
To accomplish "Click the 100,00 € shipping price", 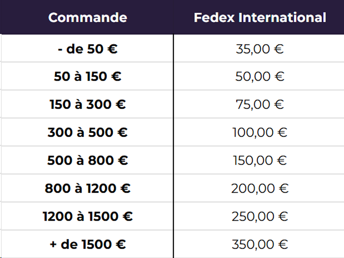I will click(x=260, y=132).
